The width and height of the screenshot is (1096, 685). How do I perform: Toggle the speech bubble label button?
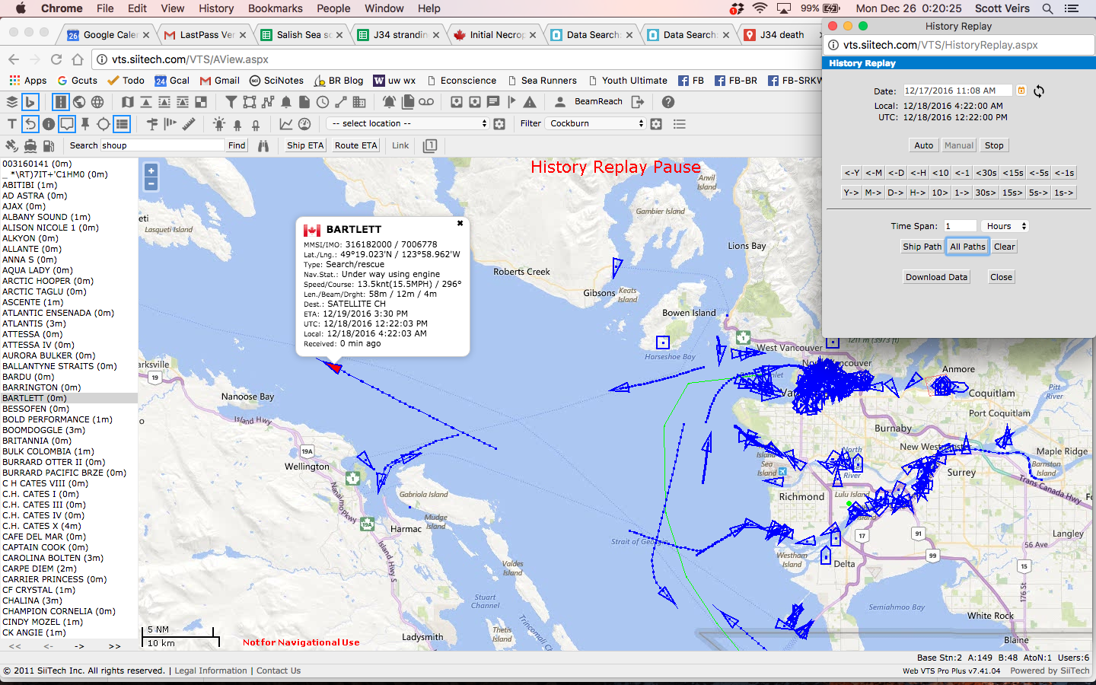click(x=67, y=123)
